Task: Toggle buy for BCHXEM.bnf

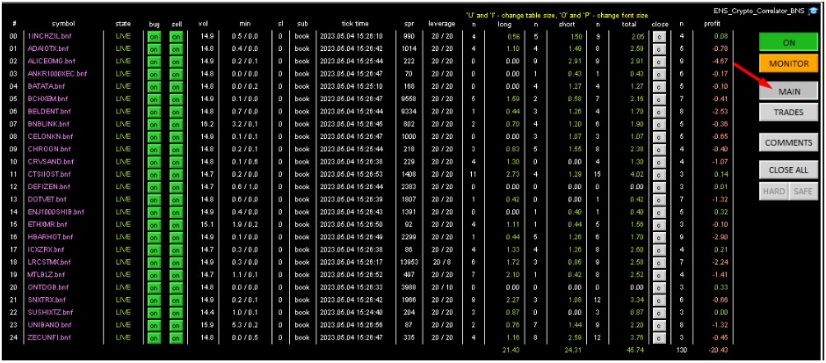Action: (x=154, y=99)
